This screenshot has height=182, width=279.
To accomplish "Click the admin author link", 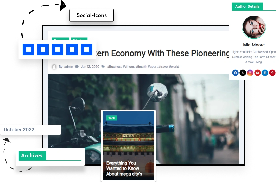I will coord(69,67).
